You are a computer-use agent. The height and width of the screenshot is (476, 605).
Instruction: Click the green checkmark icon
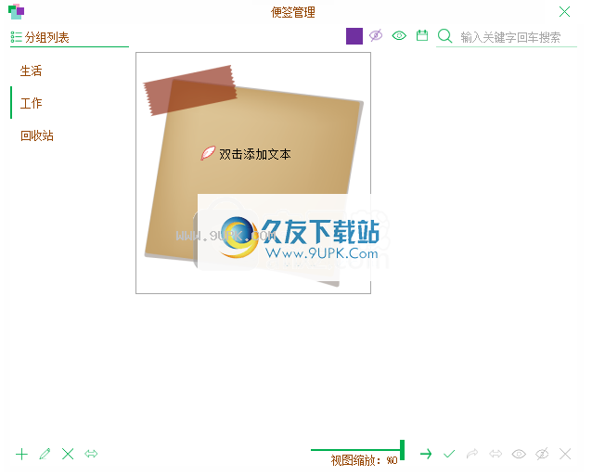[x=449, y=454]
